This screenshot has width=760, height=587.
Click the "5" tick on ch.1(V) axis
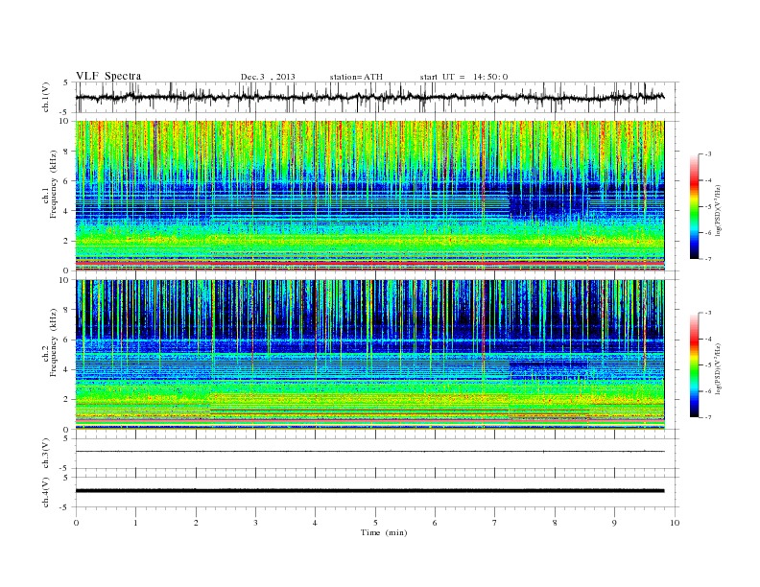66,82
